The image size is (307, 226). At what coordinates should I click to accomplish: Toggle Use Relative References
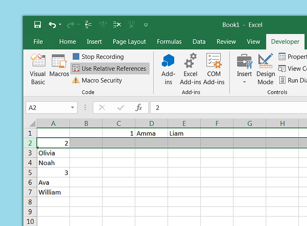pos(110,68)
